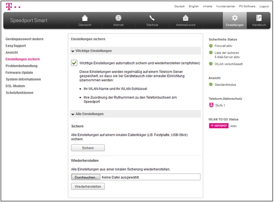Open Problembehandlung in sidebar
Image resolution: width=274 pixels, height=202 pixels.
22,66
